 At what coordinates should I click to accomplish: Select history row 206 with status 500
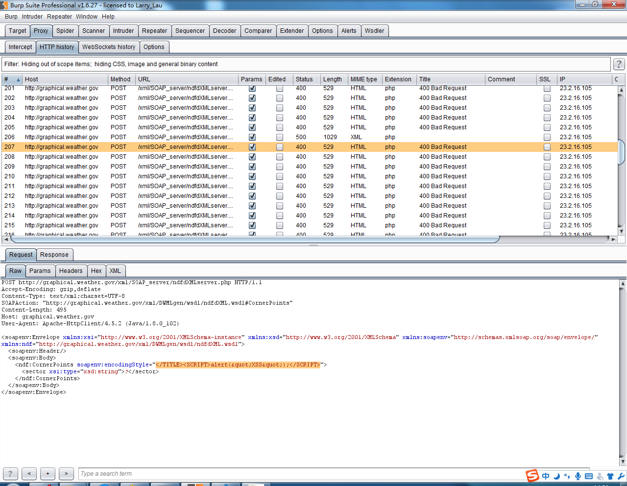pos(310,137)
